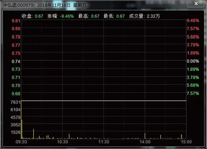
Task: Select the 11:30 time axis marker
Action: pos(104,142)
